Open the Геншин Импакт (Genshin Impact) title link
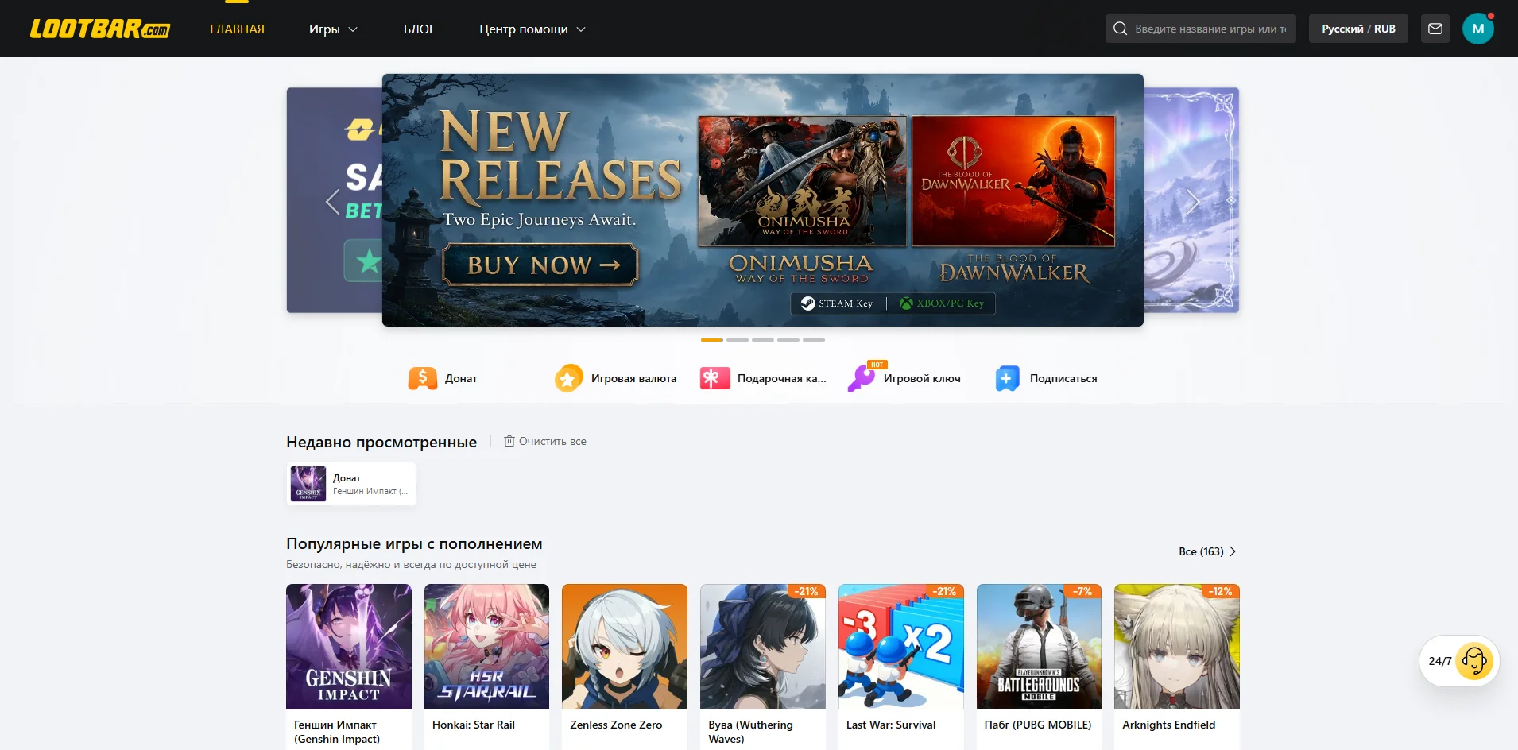The image size is (1518, 750). point(337,732)
